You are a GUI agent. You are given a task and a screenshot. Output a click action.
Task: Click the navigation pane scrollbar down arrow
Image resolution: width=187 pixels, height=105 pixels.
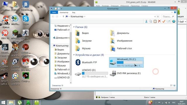point(71,83)
